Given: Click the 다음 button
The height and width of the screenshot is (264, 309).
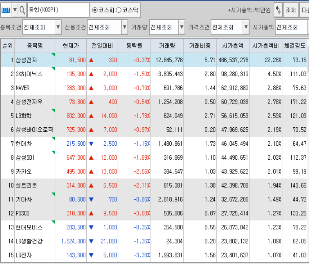Looking at the screenshot, I should click(x=305, y=10).
